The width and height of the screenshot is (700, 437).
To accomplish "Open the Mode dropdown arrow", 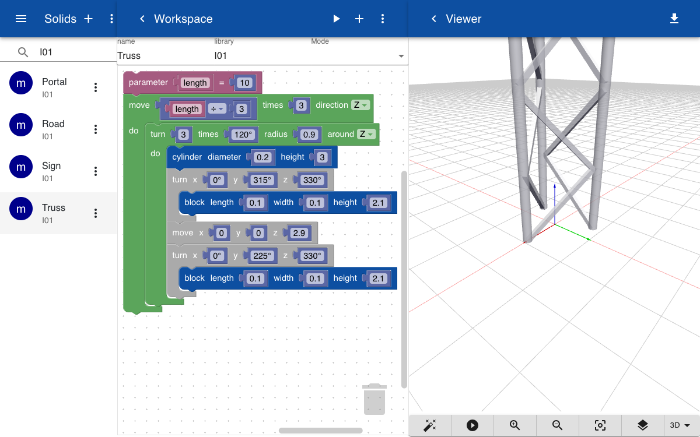I will pyautogui.click(x=401, y=56).
